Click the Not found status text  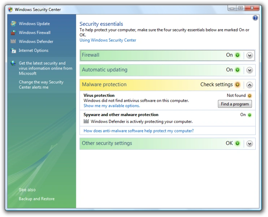click(236, 95)
